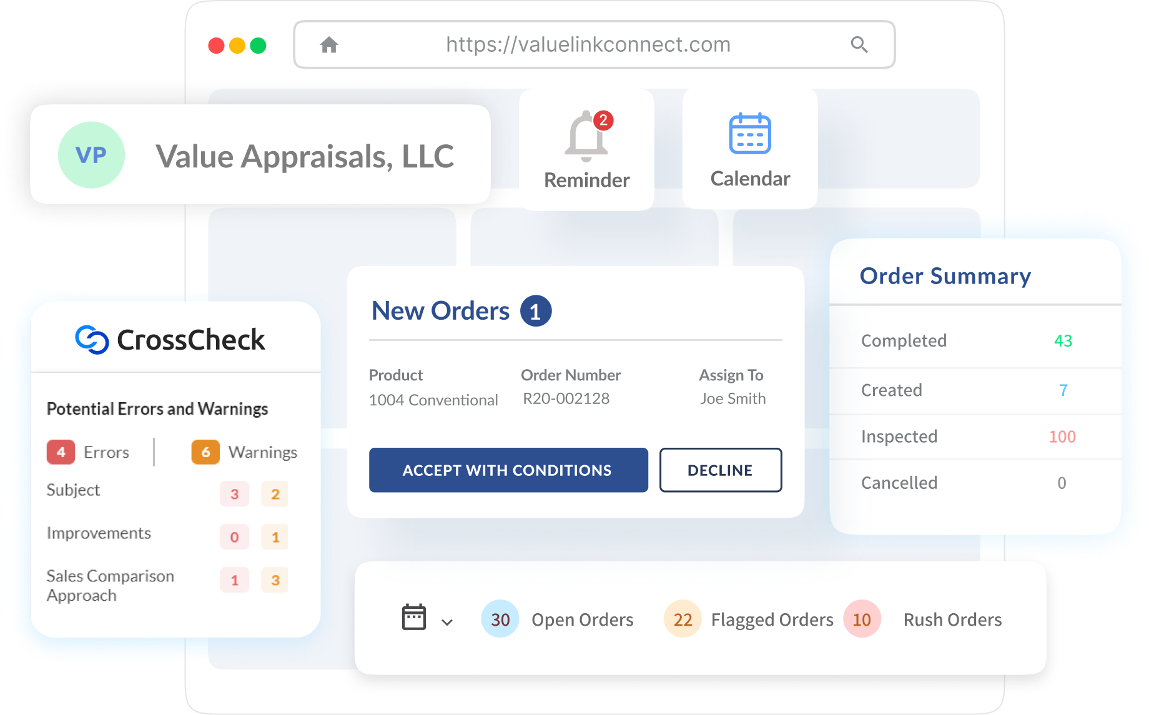
Task: Open Completed orders count 43
Action: (1063, 341)
